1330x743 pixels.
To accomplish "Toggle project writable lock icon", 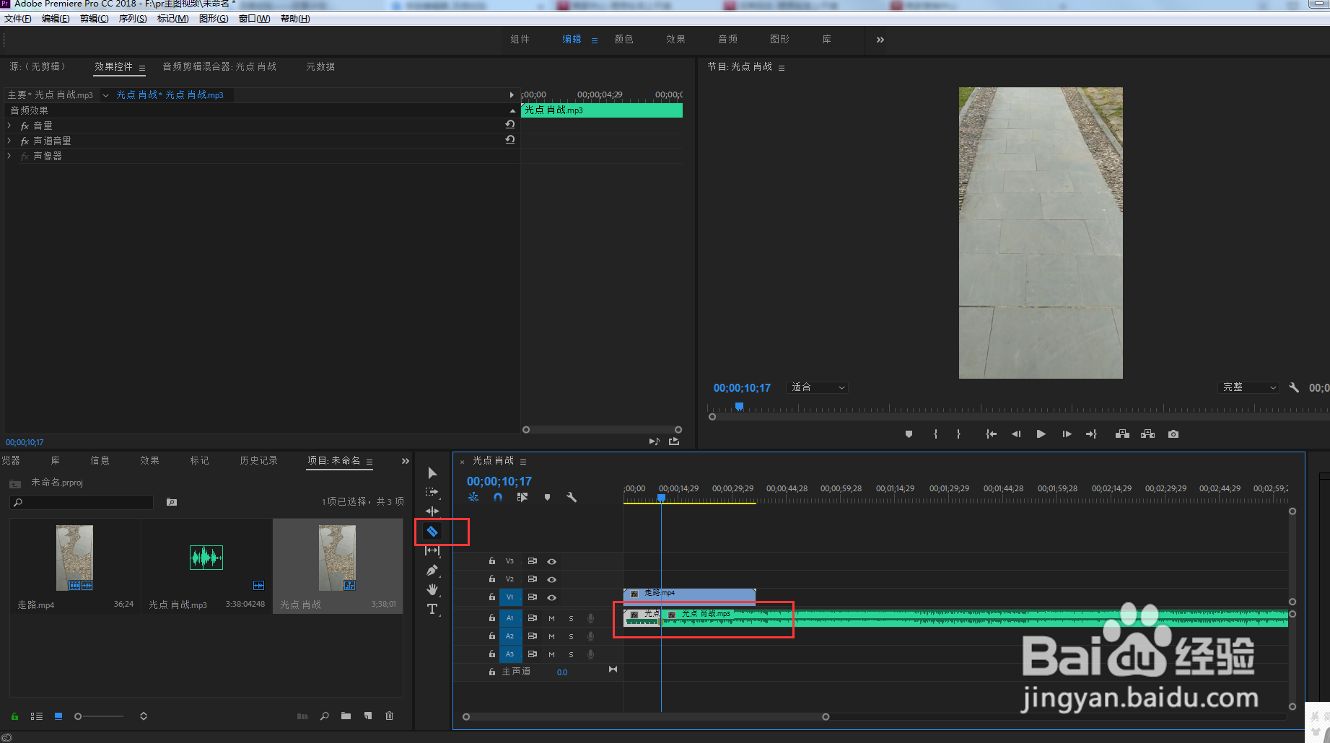I will click(14, 716).
